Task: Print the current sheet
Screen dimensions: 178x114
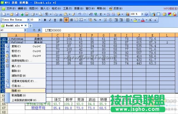Action: [x=33, y=14]
